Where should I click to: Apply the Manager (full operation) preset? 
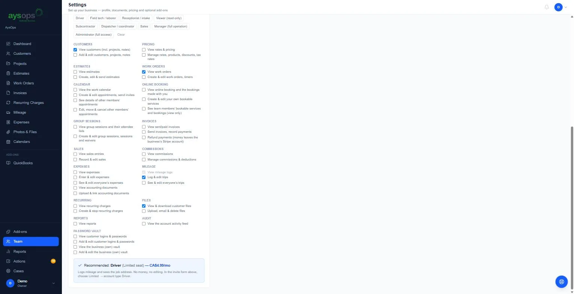click(x=171, y=26)
